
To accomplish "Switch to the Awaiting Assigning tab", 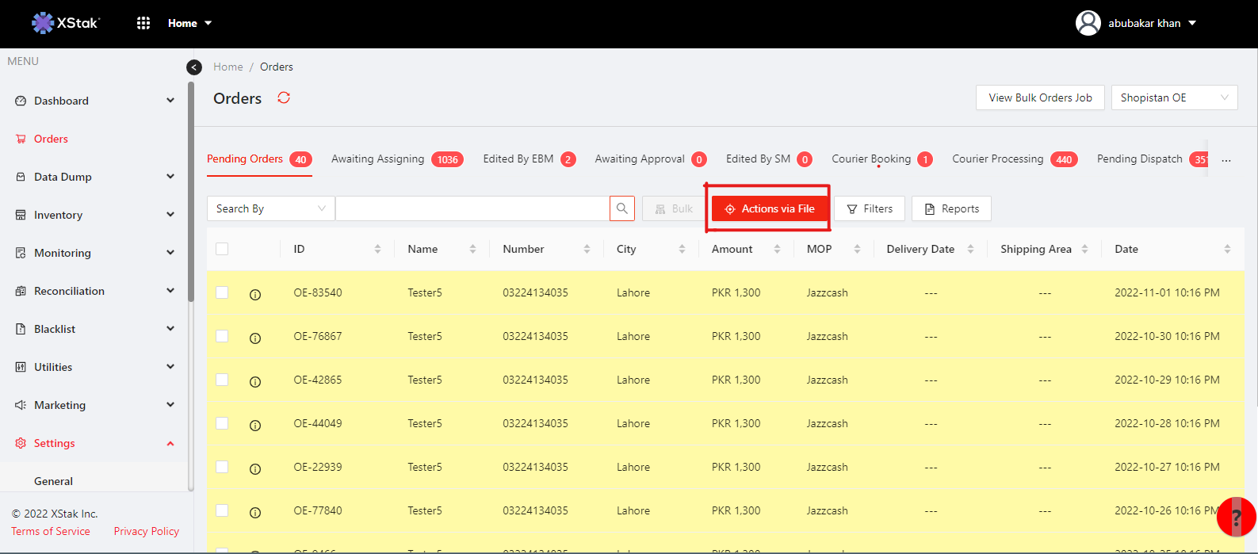I will pos(378,159).
